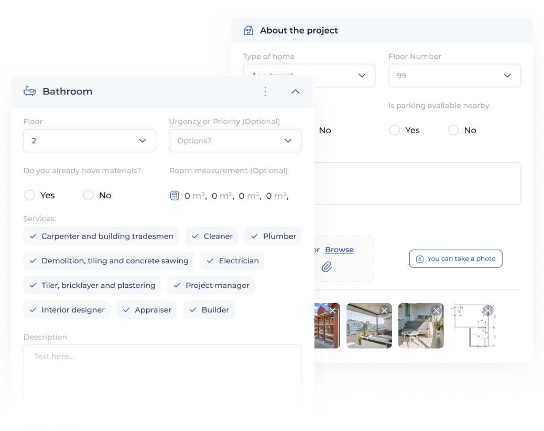Toggle the Electrician service chip
The width and height of the screenshot is (544, 431).
click(x=232, y=261)
